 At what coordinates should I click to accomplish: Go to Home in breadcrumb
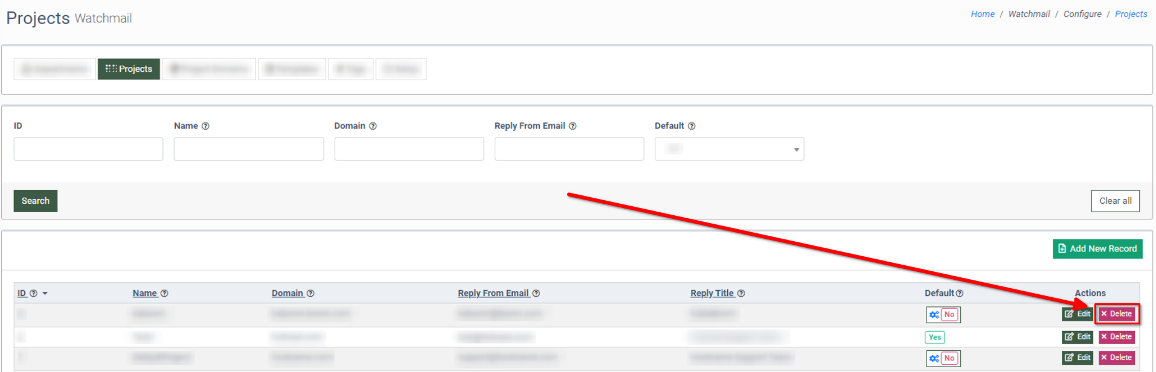[x=982, y=14]
